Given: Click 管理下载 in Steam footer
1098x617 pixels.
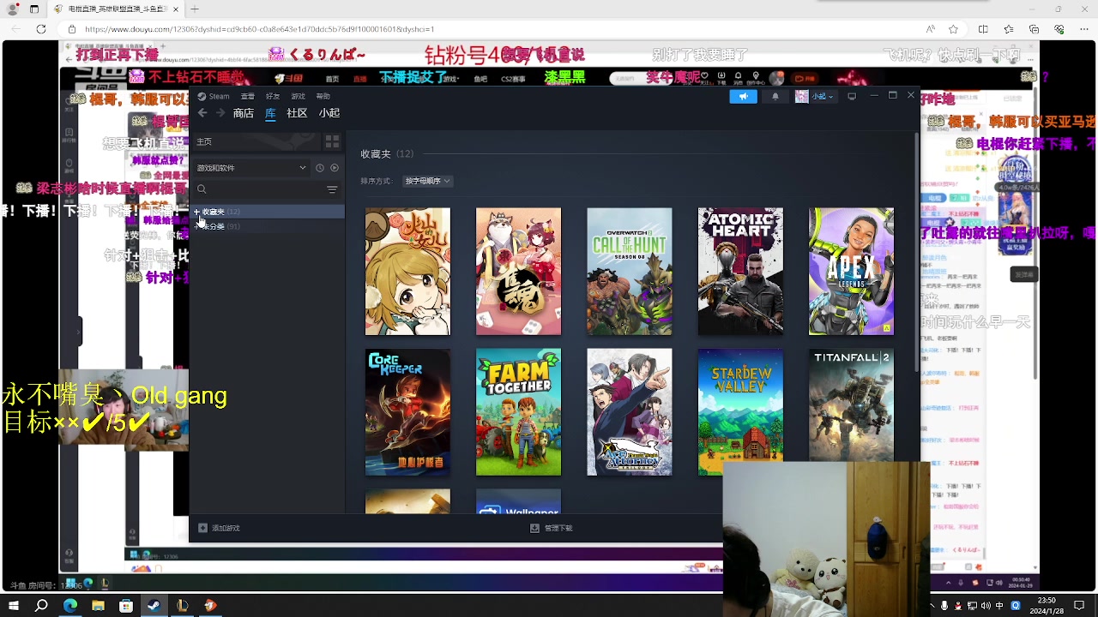Looking at the screenshot, I should point(552,528).
